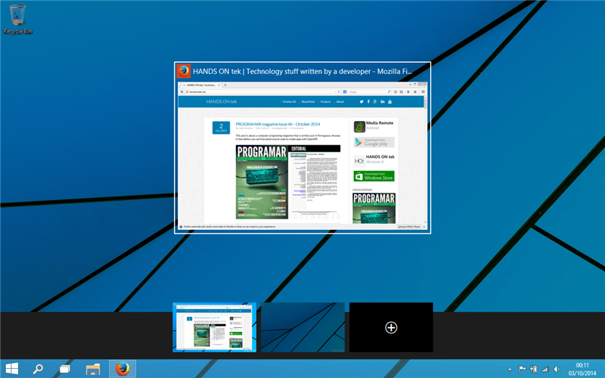Click the Task View taskbar button

65,369
